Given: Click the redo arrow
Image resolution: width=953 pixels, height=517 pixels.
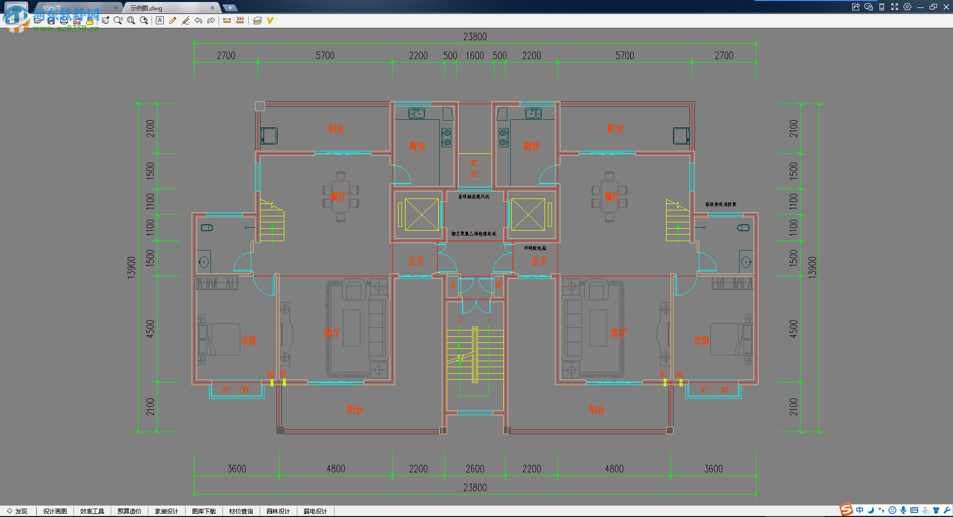Looking at the screenshot, I should point(211,21).
